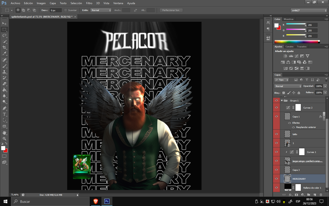The width and height of the screenshot is (329, 206).
Task: Add a Brightness/Contrast adjustment
Action: [x=285, y=56]
